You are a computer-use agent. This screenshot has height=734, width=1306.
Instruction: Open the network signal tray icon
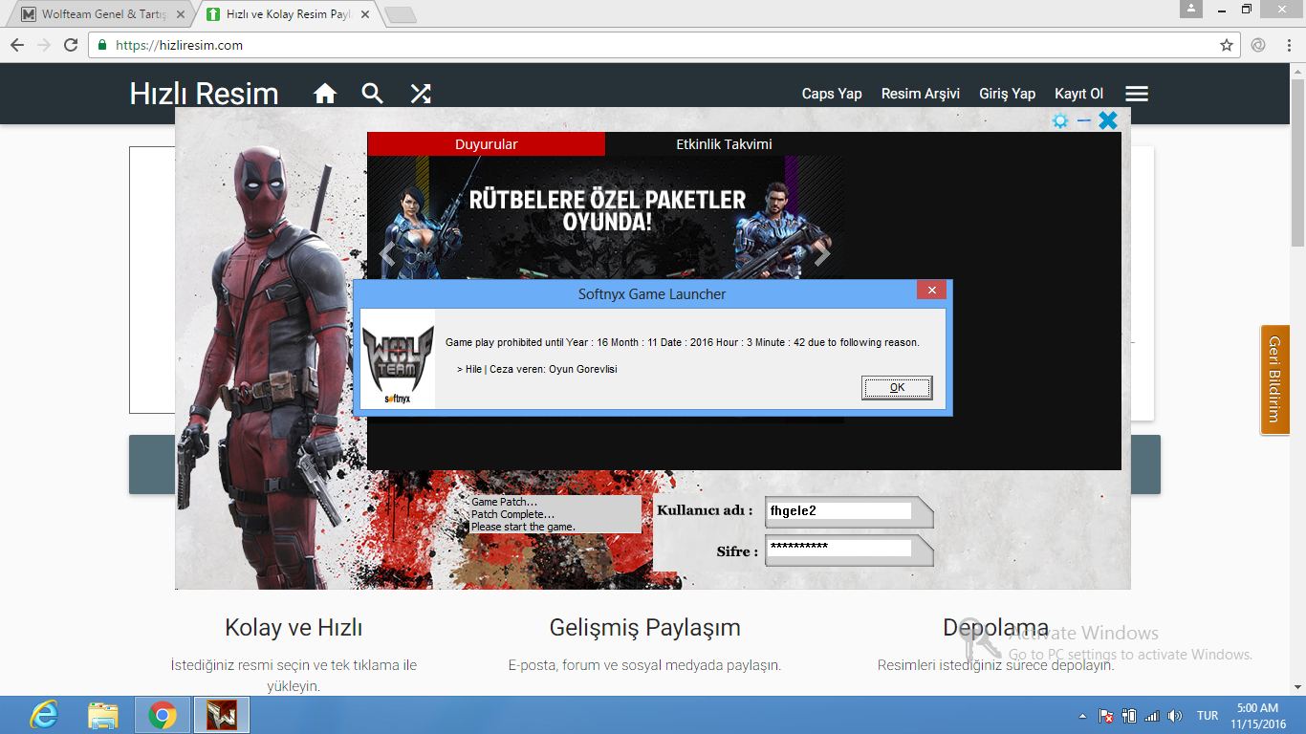click(1152, 716)
